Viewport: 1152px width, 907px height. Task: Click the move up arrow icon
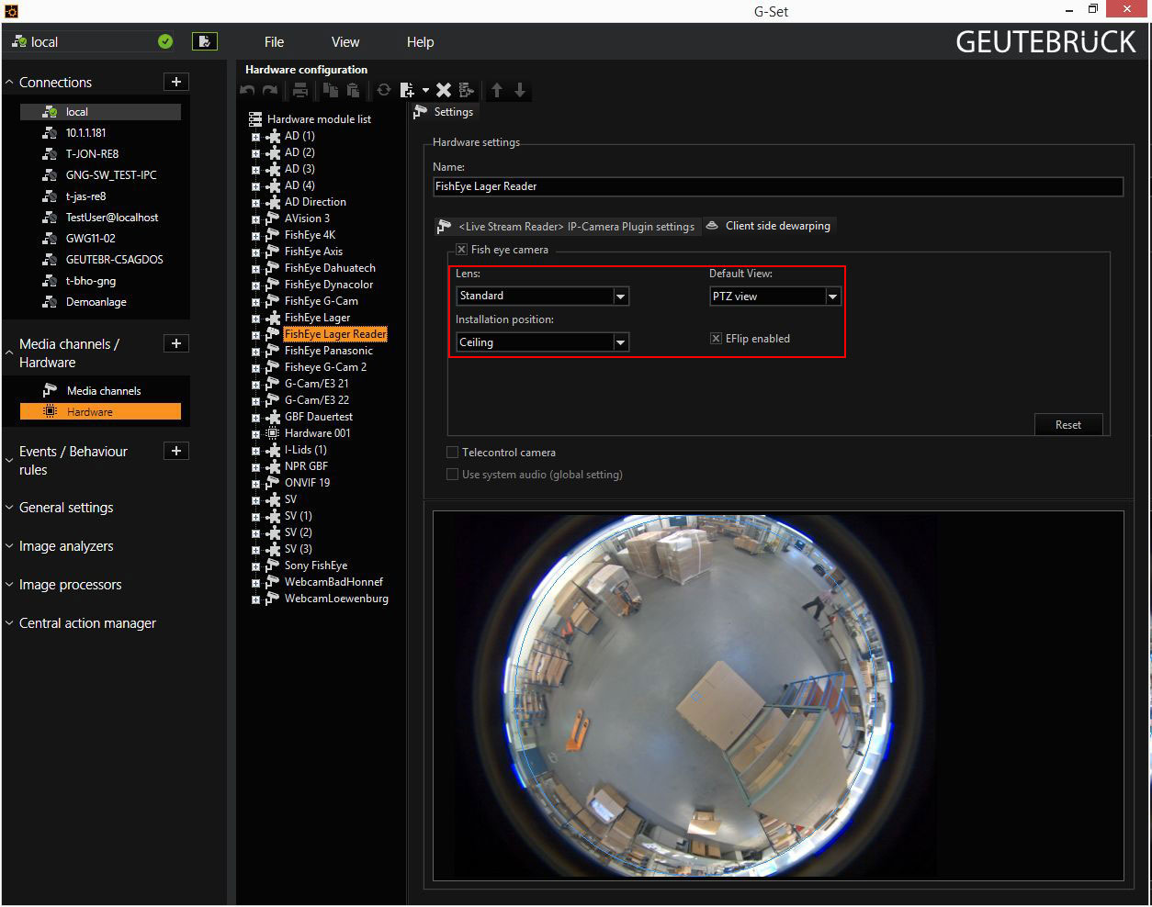497,90
